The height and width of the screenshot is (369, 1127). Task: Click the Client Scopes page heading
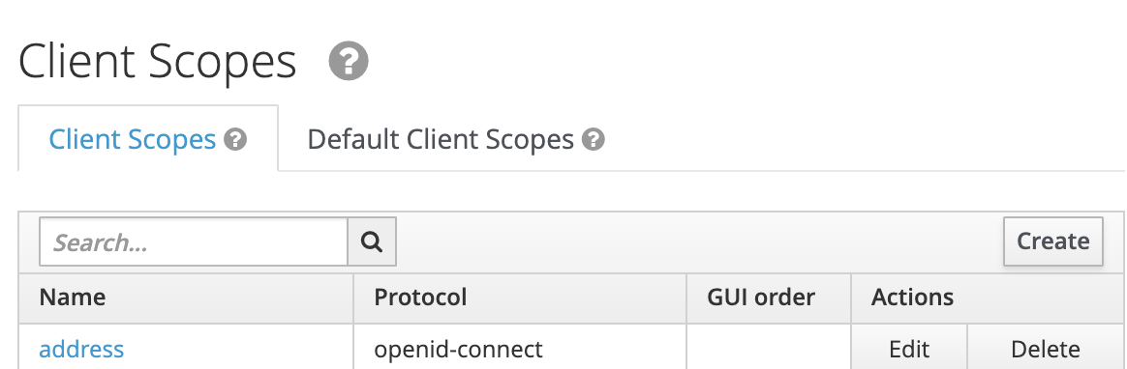[157, 61]
